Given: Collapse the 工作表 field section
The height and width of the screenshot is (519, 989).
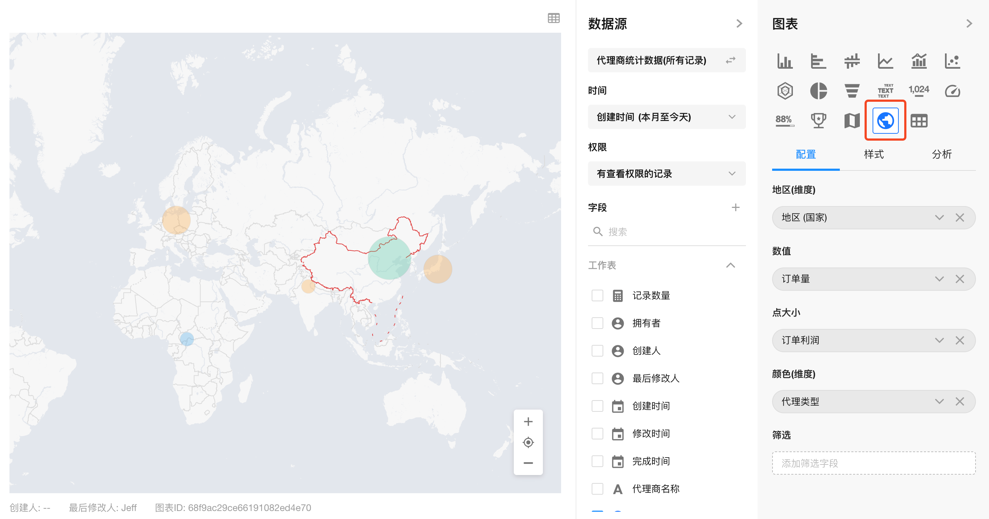Looking at the screenshot, I should (730, 265).
